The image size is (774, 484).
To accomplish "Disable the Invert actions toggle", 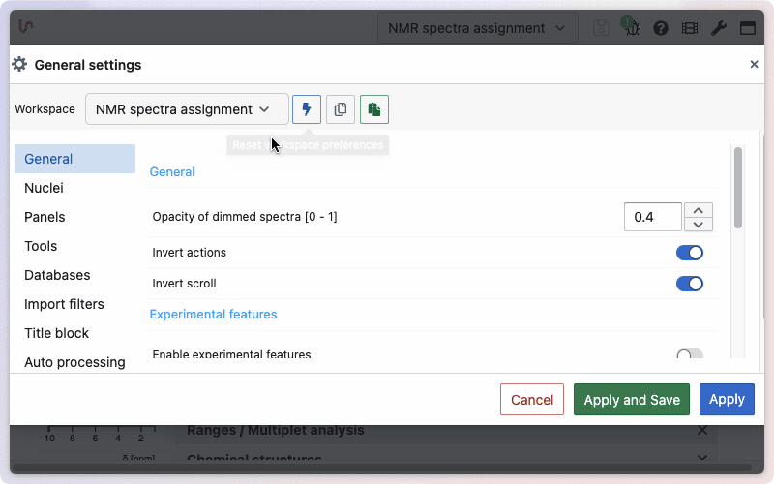I will pos(689,253).
